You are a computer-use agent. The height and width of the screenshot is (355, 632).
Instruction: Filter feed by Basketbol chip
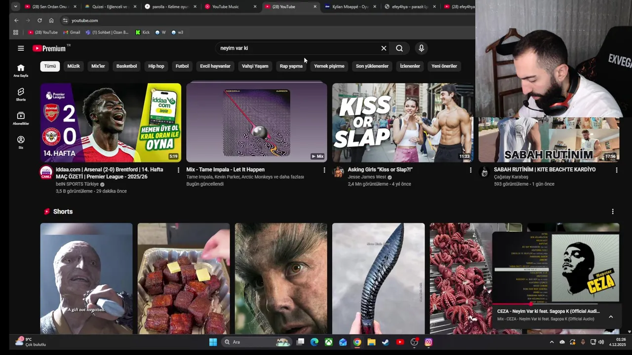pos(126,66)
